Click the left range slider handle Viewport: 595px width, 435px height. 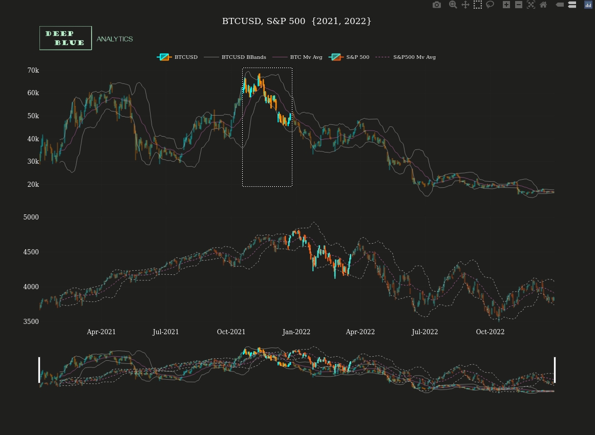point(39,370)
